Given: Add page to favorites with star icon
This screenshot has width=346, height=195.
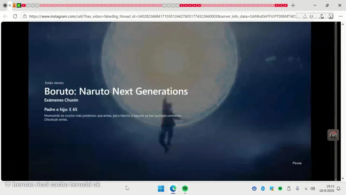Looking at the screenshot, I should [305, 16].
